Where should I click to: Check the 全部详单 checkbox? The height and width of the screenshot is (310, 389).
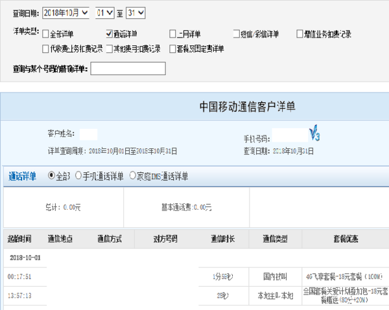coord(45,34)
